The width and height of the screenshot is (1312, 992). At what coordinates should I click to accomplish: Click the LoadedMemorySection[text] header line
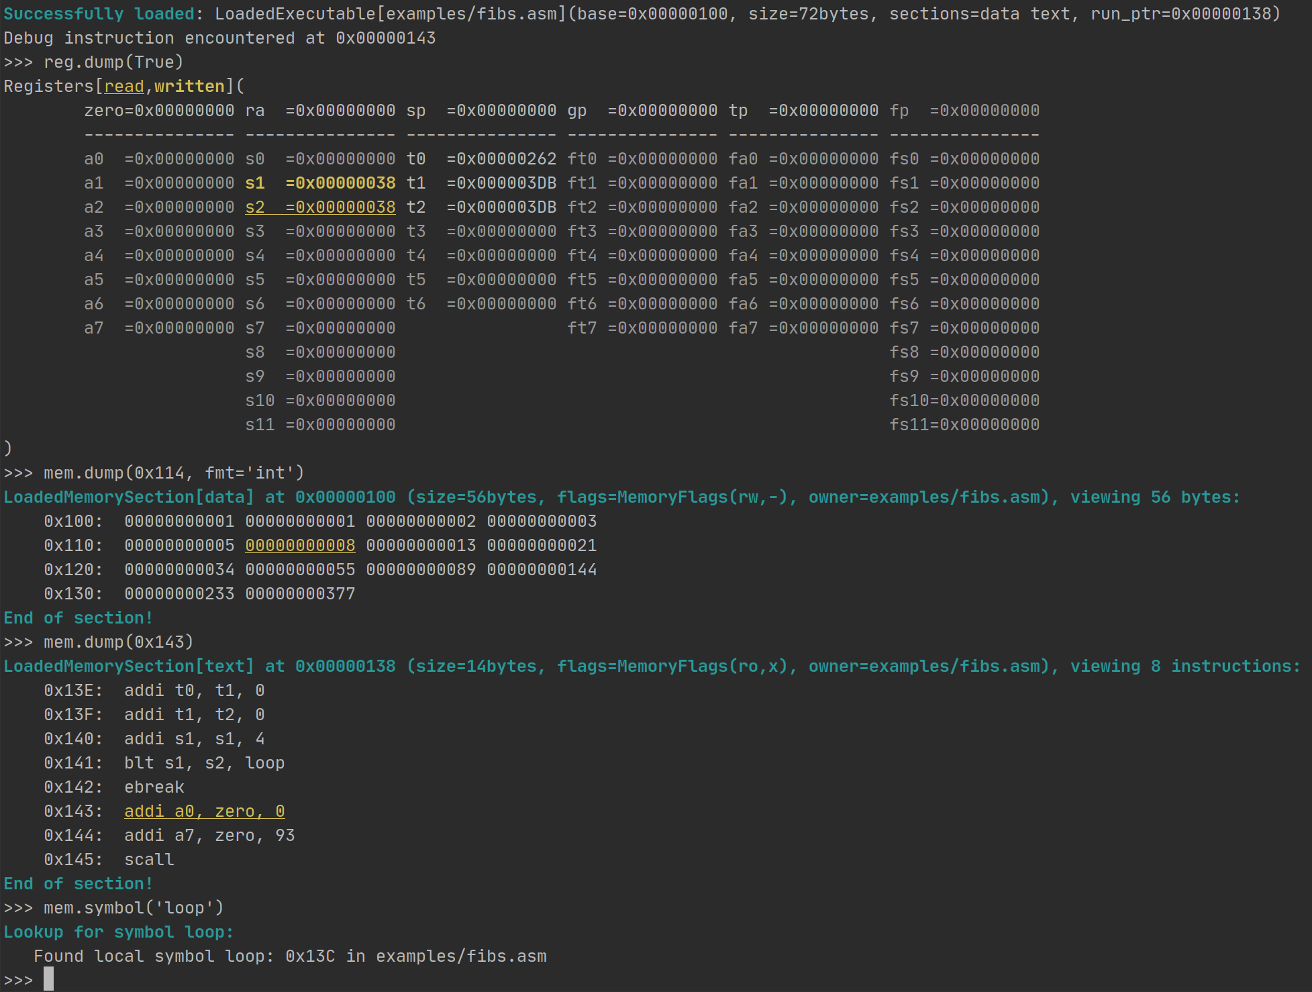point(652,666)
